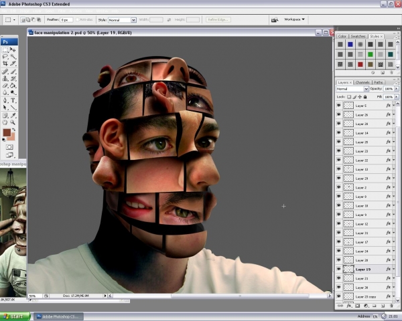402x321 pixels.
Task: Select the Type tool
Action: pos(13,100)
